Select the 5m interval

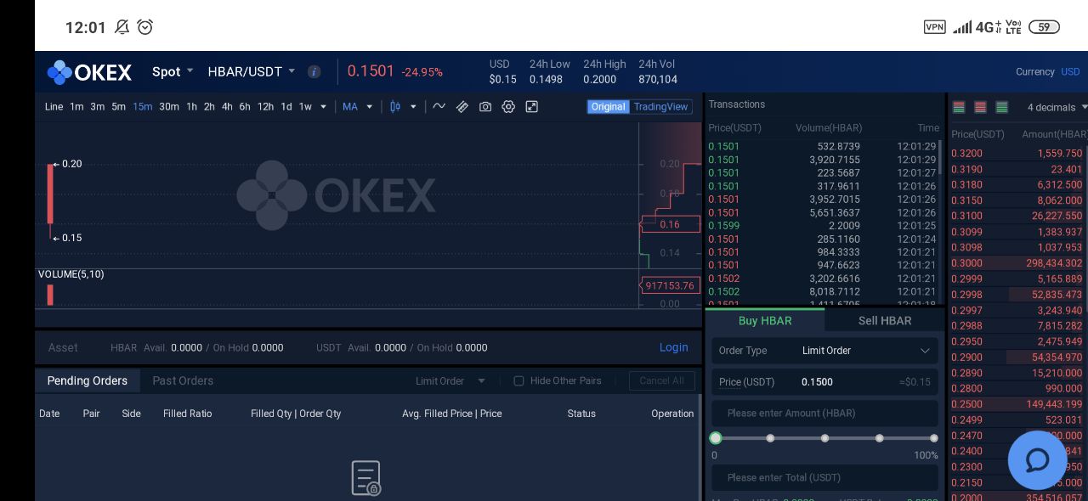118,106
